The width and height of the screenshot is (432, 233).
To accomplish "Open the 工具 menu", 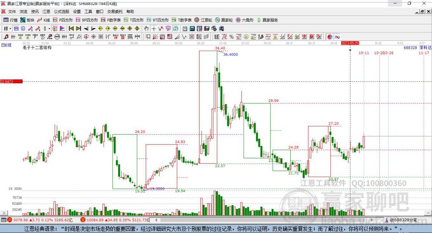I will pyautogui.click(x=88, y=11).
